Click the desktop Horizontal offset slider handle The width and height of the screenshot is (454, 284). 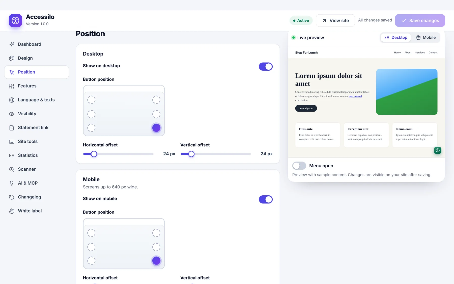point(94,154)
